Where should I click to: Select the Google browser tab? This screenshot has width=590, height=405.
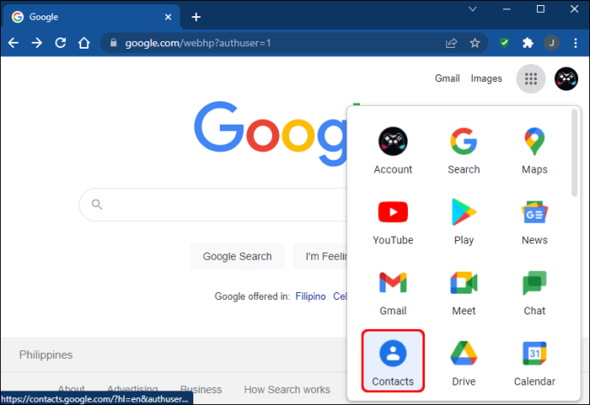[91, 17]
